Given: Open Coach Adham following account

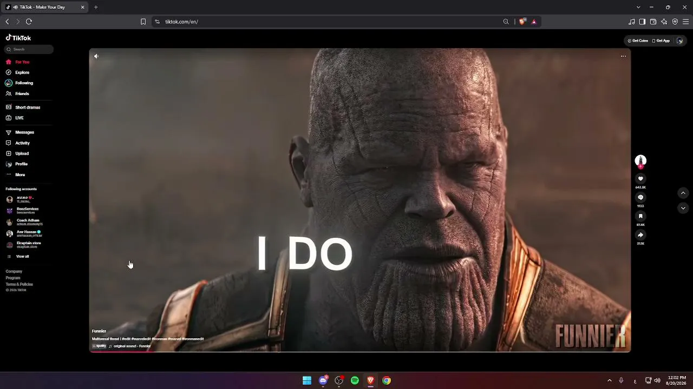Looking at the screenshot, I should [24, 222].
